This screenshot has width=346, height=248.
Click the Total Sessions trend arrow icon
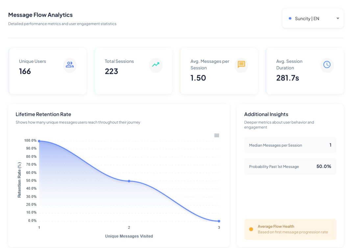point(156,65)
